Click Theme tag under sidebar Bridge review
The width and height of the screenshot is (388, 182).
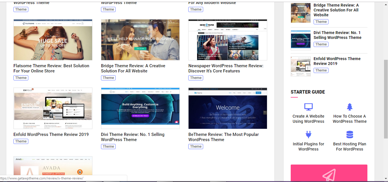click(x=321, y=22)
